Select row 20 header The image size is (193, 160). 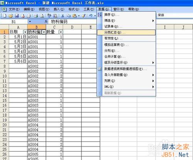pos(5,125)
